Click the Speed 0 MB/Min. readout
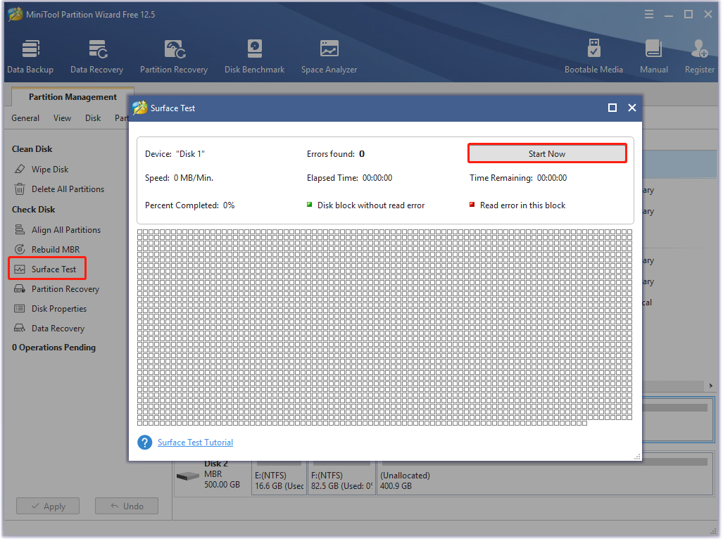Image resolution: width=723 pixels, height=541 pixels. click(x=179, y=178)
